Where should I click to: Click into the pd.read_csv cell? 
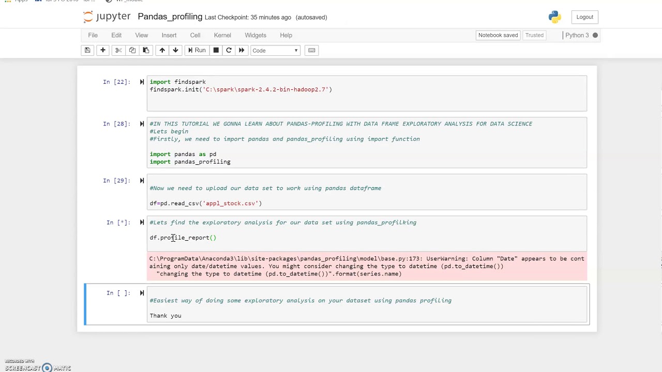pyautogui.click(x=367, y=192)
